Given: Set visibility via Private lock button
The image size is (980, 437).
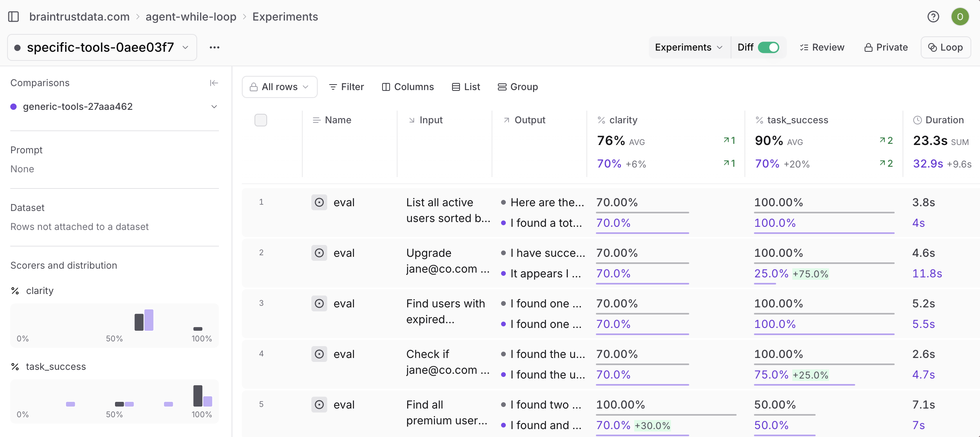Looking at the screenshot, I should click(886, 47).
